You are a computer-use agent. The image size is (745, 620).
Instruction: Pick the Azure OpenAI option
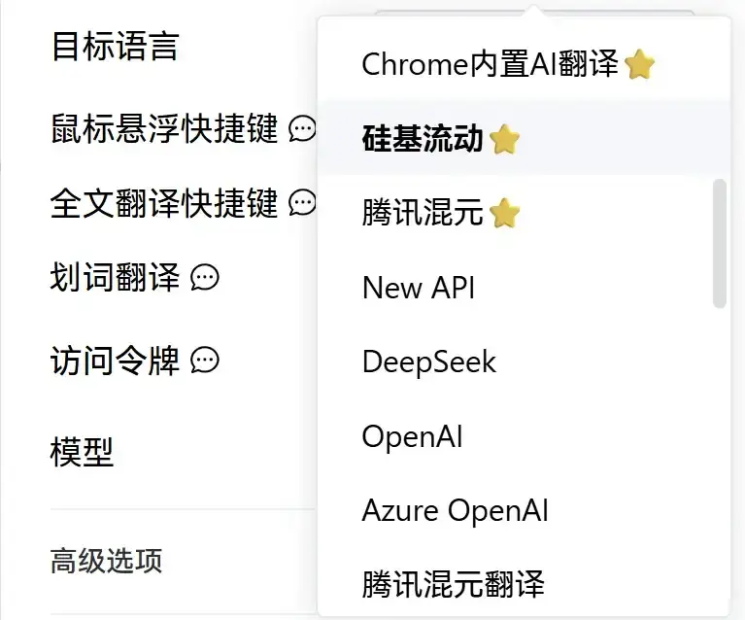point(516,510)
